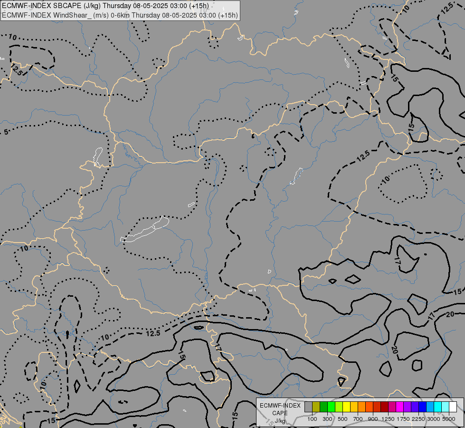Click the legend value "1250"

[x=388, y=419]
